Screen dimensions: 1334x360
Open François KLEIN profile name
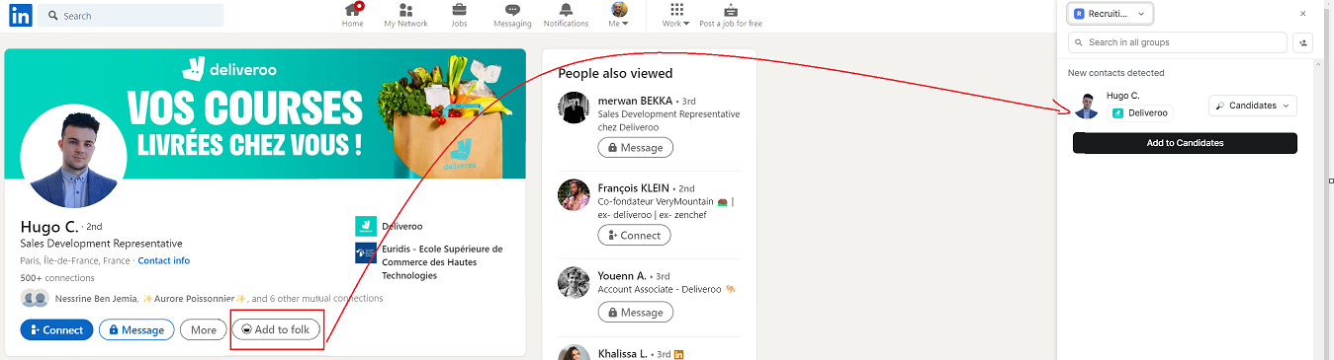pyautogui.click(x=634, y=187)
